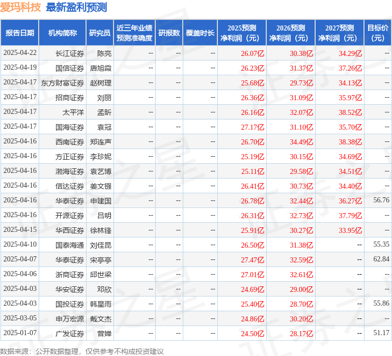
Task: Sort by 报告日期 column header
Action: 20,33
